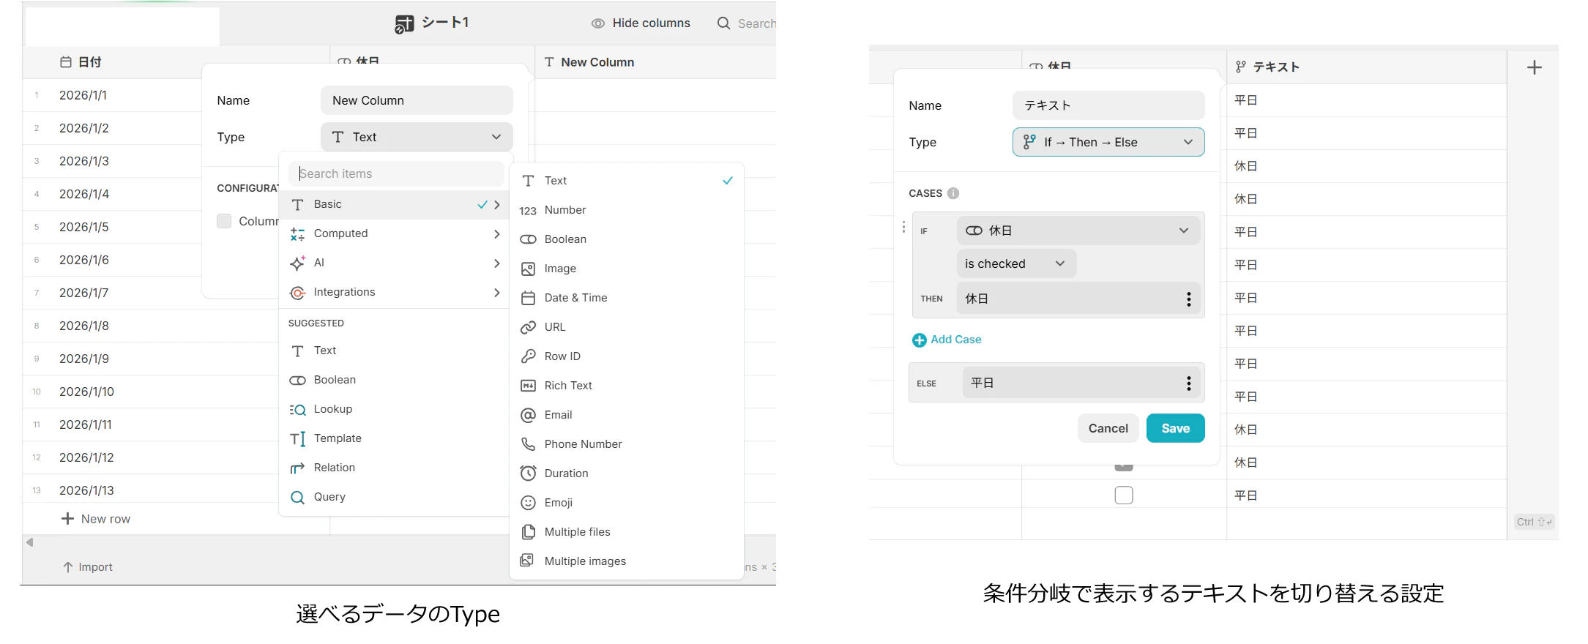Image resolution: width=1588 pixels, height=644 pixels.
Task: Click the New Column header
Action: pyautogui.click(x=655, y=62)
